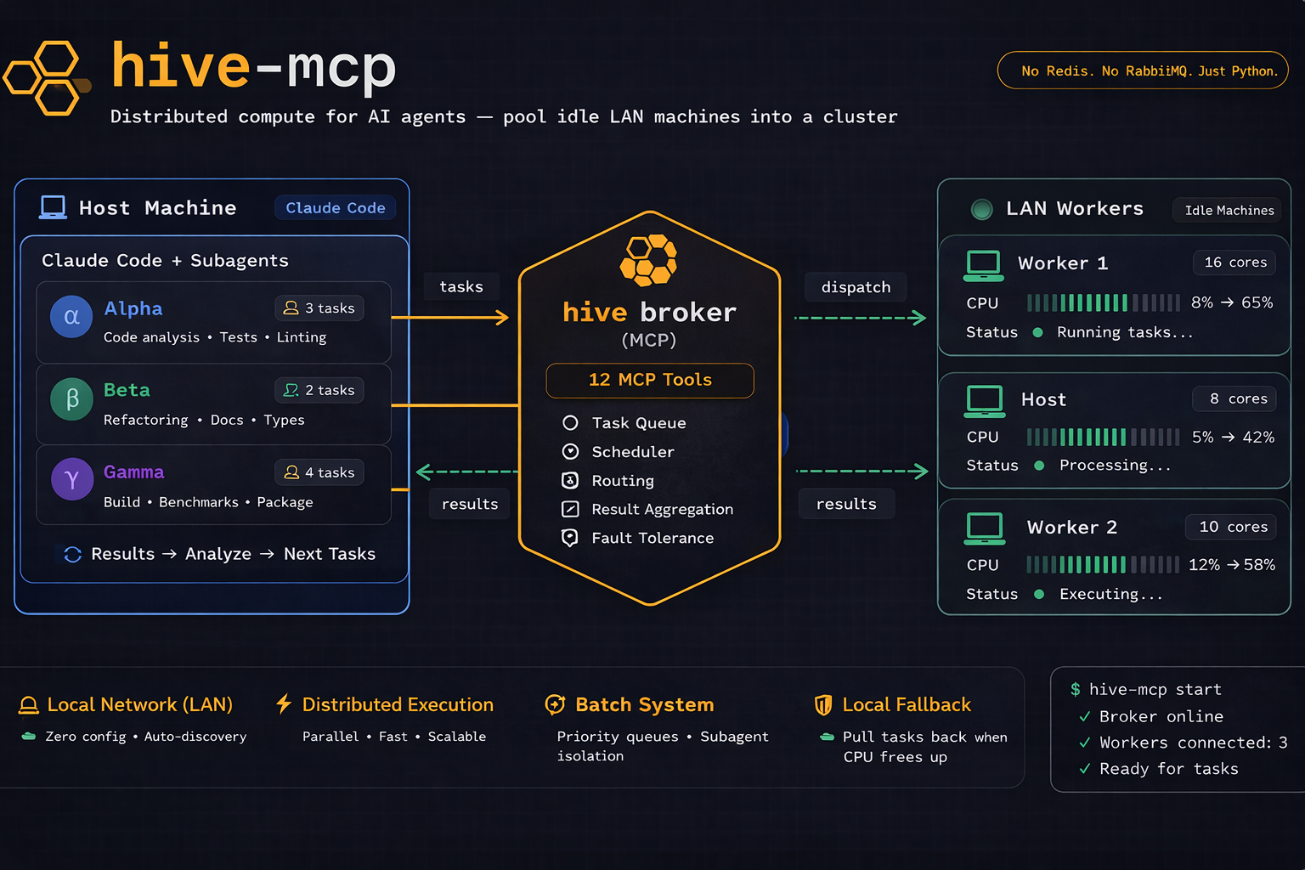Open the Routing tool icon
The image size is (1305, 870).
tap(570, 480)
